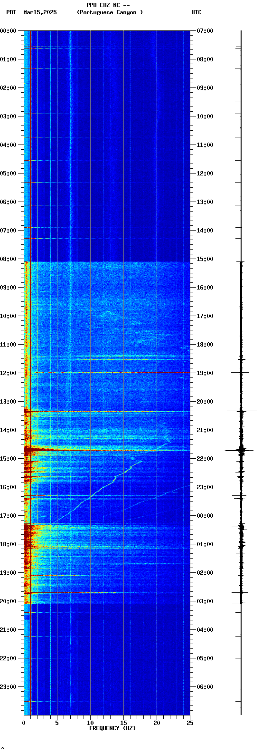This screenshot has height=753, width=262.
Task: Click the dark red band at 14:40 in spectrogram
Action: (41, 449)
